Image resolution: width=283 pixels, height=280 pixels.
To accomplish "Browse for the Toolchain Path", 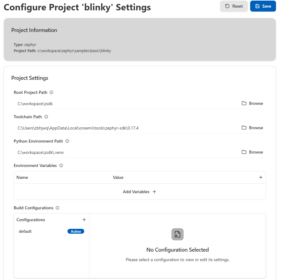I will coord(252,128).
